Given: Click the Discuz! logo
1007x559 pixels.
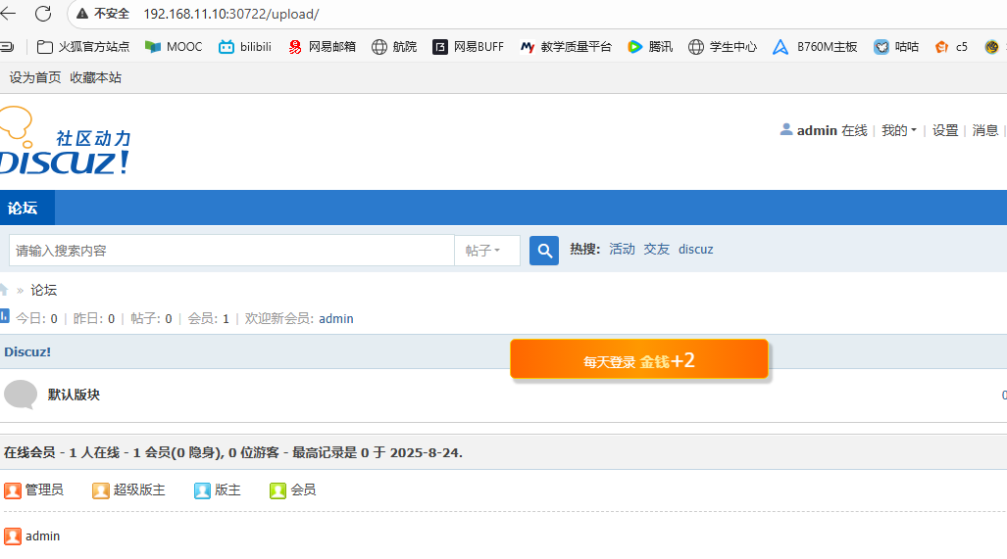Looking at the screenshot, I should coord(64,141).
